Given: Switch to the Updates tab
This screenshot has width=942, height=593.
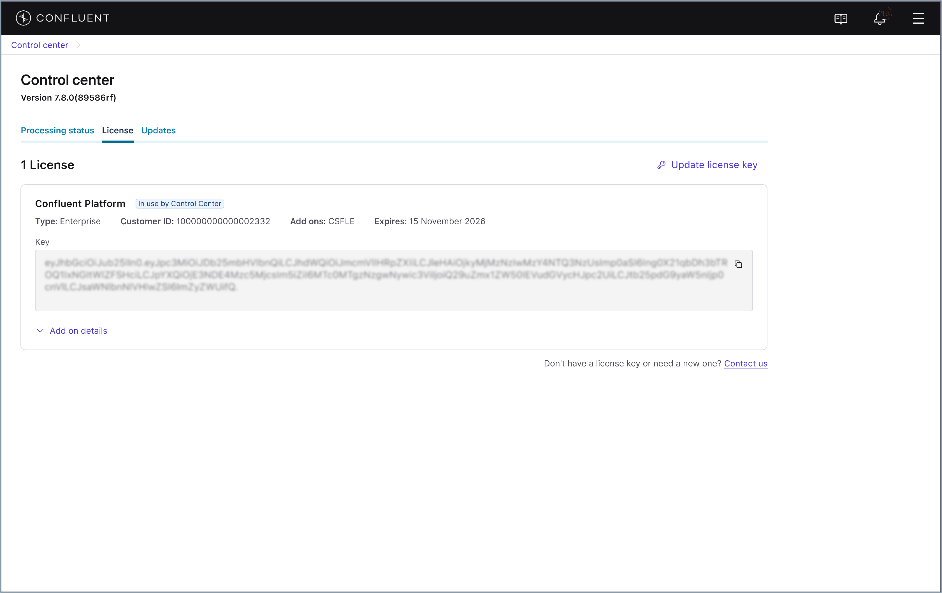Looking at the screenshot, I should point(158,130).
